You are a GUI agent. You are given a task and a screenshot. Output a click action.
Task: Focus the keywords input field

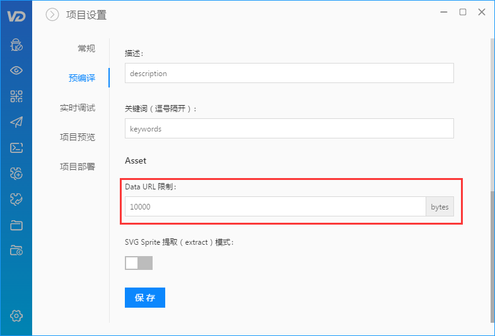pyautogui.click(x=289, y=128)
